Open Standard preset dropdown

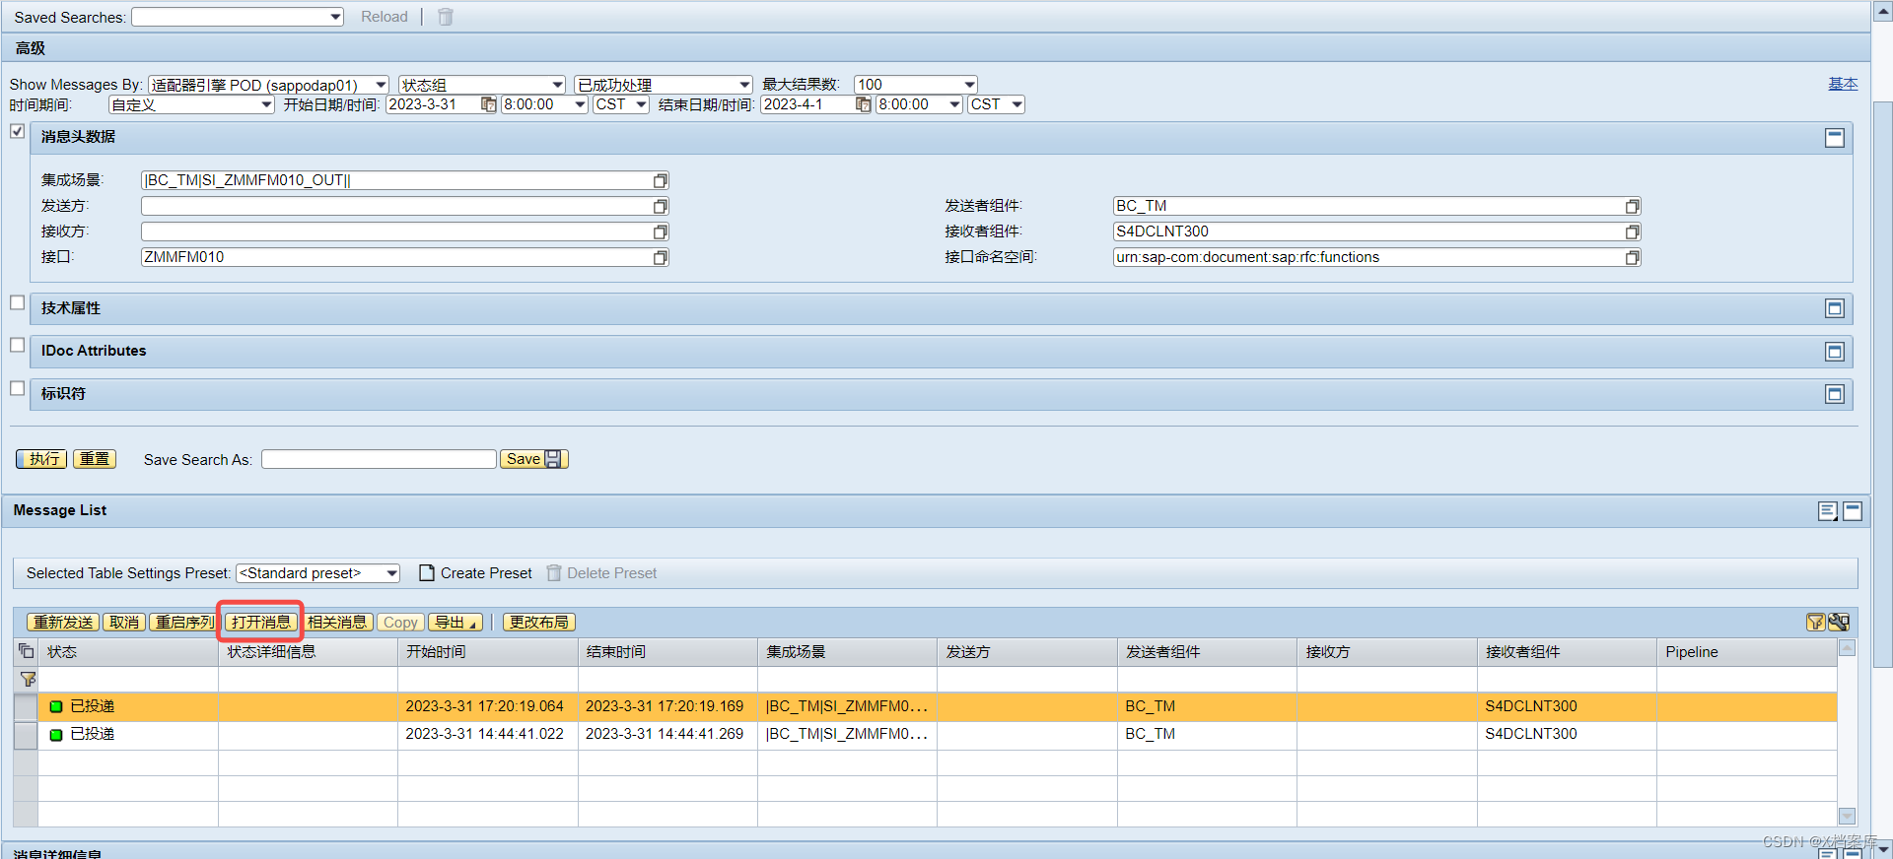click(391, 573)
